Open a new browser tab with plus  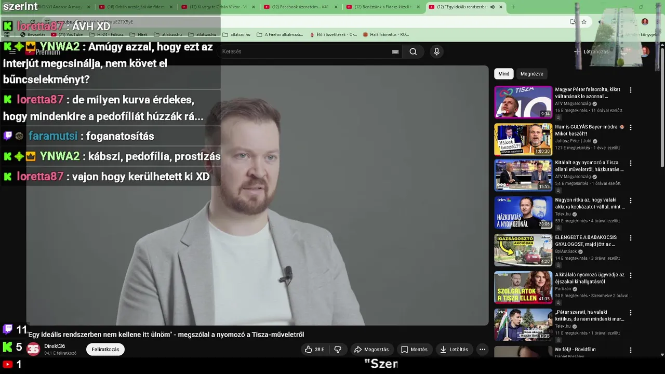click(513, 7)
